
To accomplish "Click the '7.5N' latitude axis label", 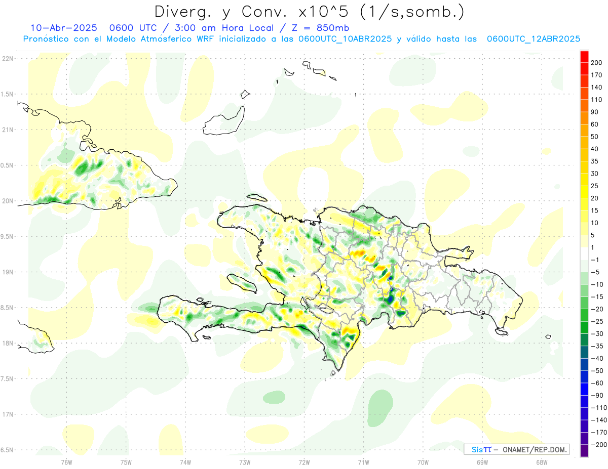I will (7, 379).
